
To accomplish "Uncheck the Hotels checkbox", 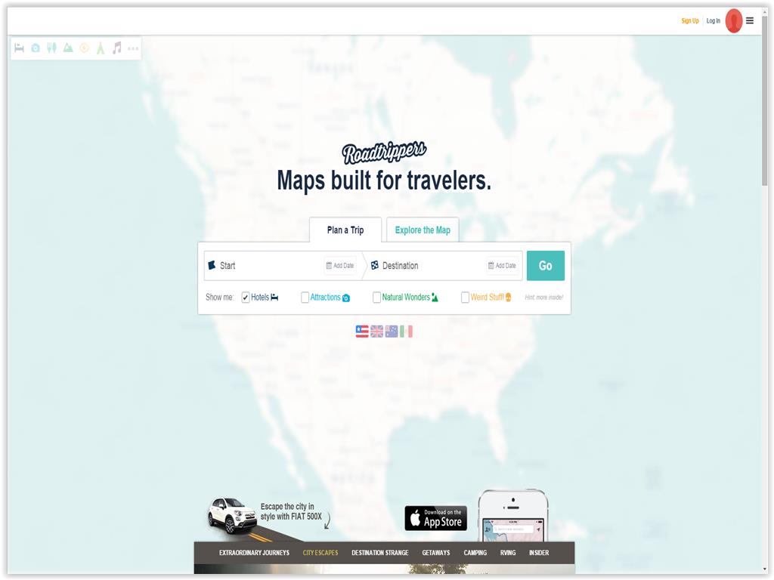I will (x=246, y=298).
